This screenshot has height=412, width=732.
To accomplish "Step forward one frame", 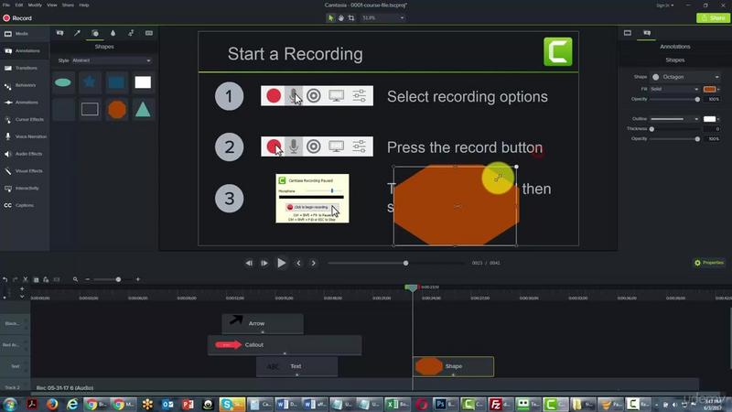I will [x=264, y=264].
